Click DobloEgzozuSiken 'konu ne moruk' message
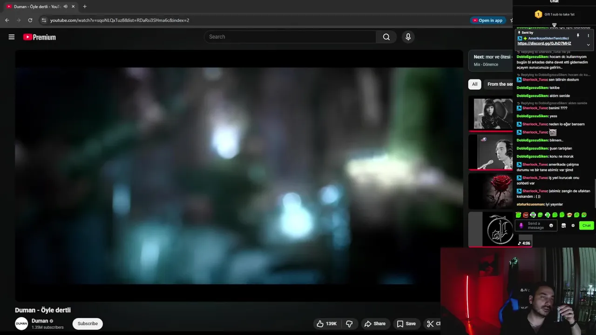This screenshot has height=335, width=596. (545, 156)
